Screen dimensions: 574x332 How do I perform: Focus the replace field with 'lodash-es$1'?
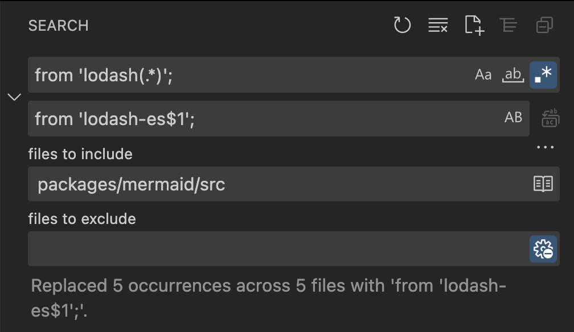[256, 118]
